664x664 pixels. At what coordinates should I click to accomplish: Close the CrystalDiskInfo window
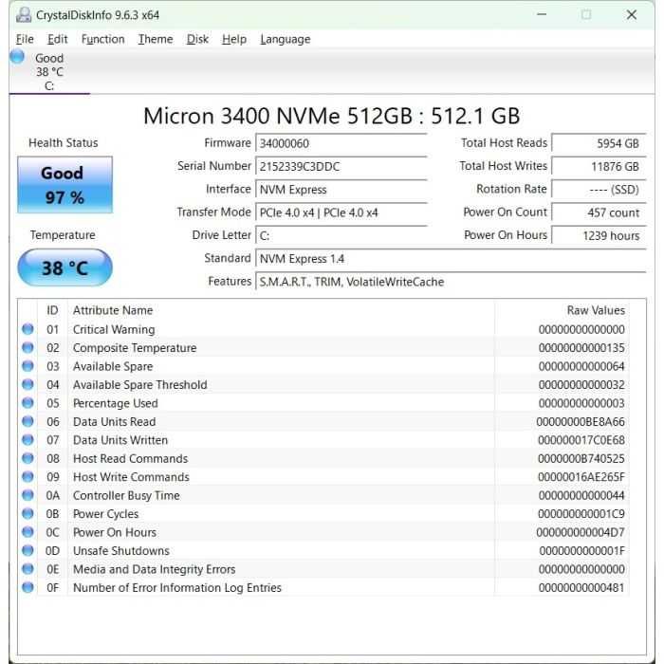point(632,15)
